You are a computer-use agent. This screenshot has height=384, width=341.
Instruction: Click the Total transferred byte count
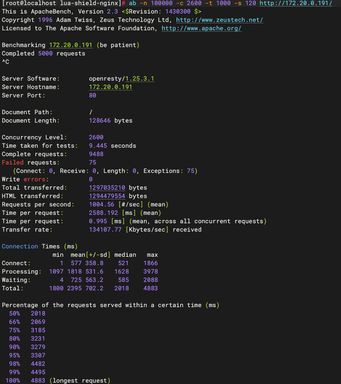107,188
